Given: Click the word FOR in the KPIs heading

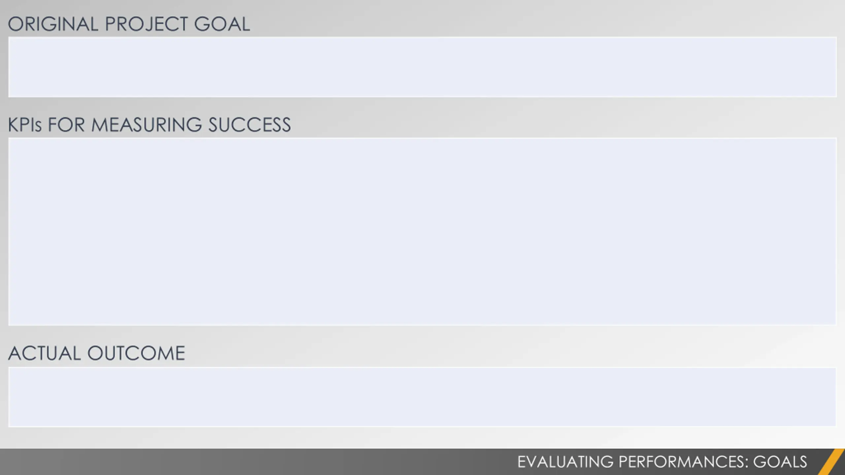Looking at the screenshot, I should (x=67, y=125).
